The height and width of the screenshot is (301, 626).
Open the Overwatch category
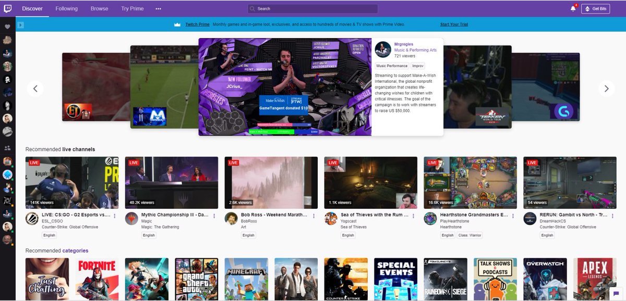point(545,279)
